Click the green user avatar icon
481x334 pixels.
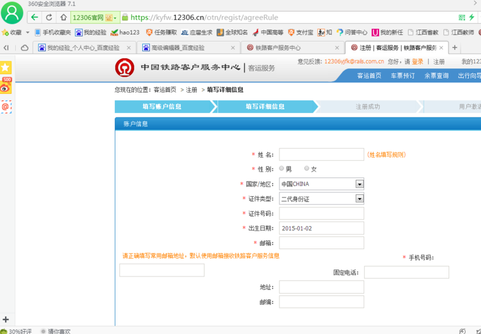[12, 13]
